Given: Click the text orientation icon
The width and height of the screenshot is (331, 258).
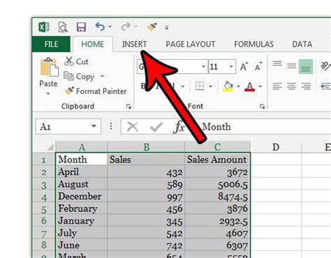Looking at the screenshot, I should coord(325,66).
